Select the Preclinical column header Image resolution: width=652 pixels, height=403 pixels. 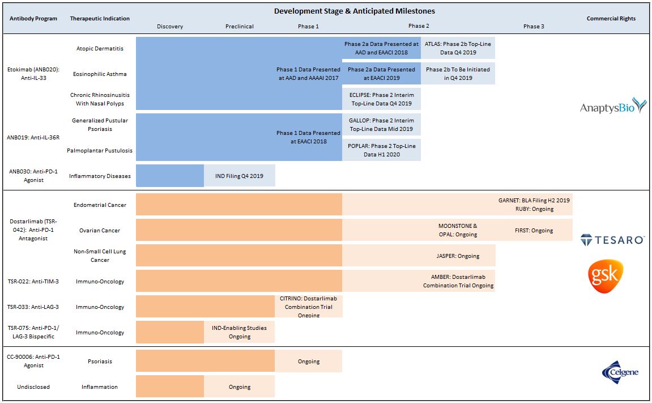[x=239, y=26]
